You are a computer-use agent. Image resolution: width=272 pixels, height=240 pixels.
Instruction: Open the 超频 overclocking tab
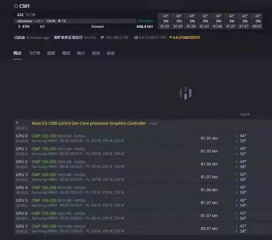point(51,53)
